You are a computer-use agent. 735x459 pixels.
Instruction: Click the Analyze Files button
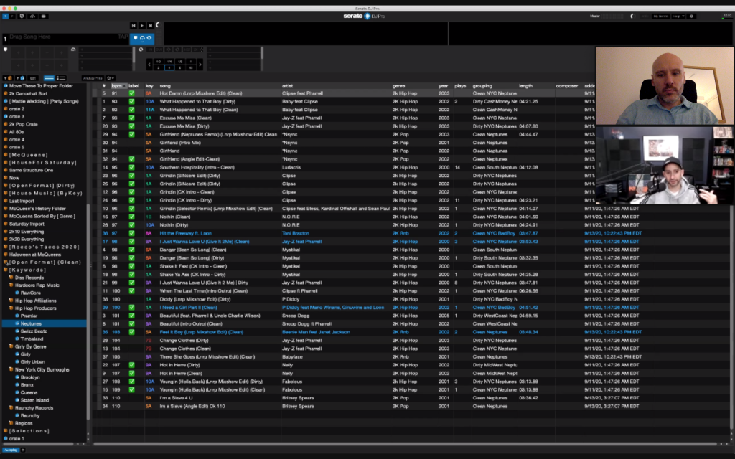point(93,78)
